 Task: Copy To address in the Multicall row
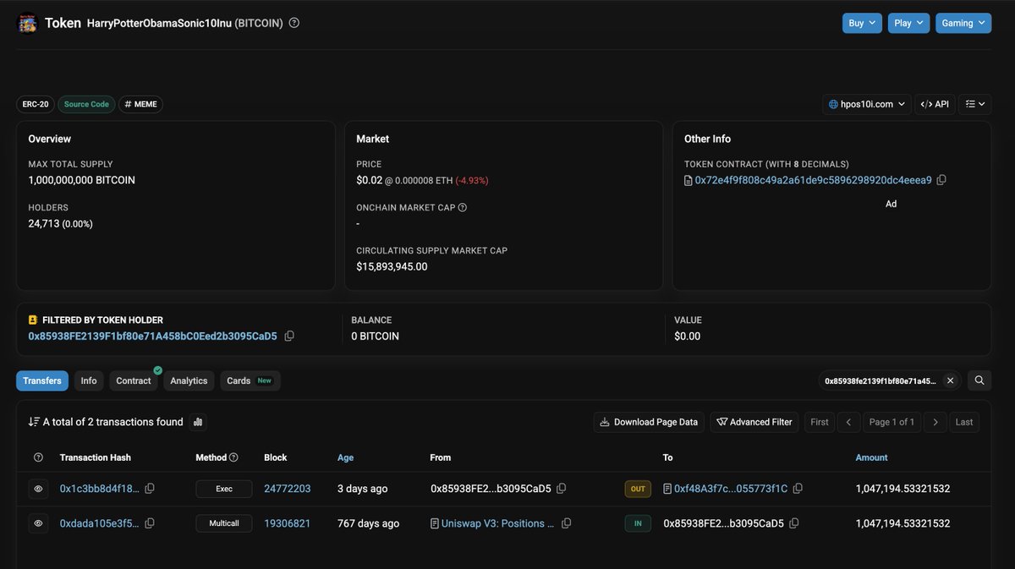tap(793, 523)
